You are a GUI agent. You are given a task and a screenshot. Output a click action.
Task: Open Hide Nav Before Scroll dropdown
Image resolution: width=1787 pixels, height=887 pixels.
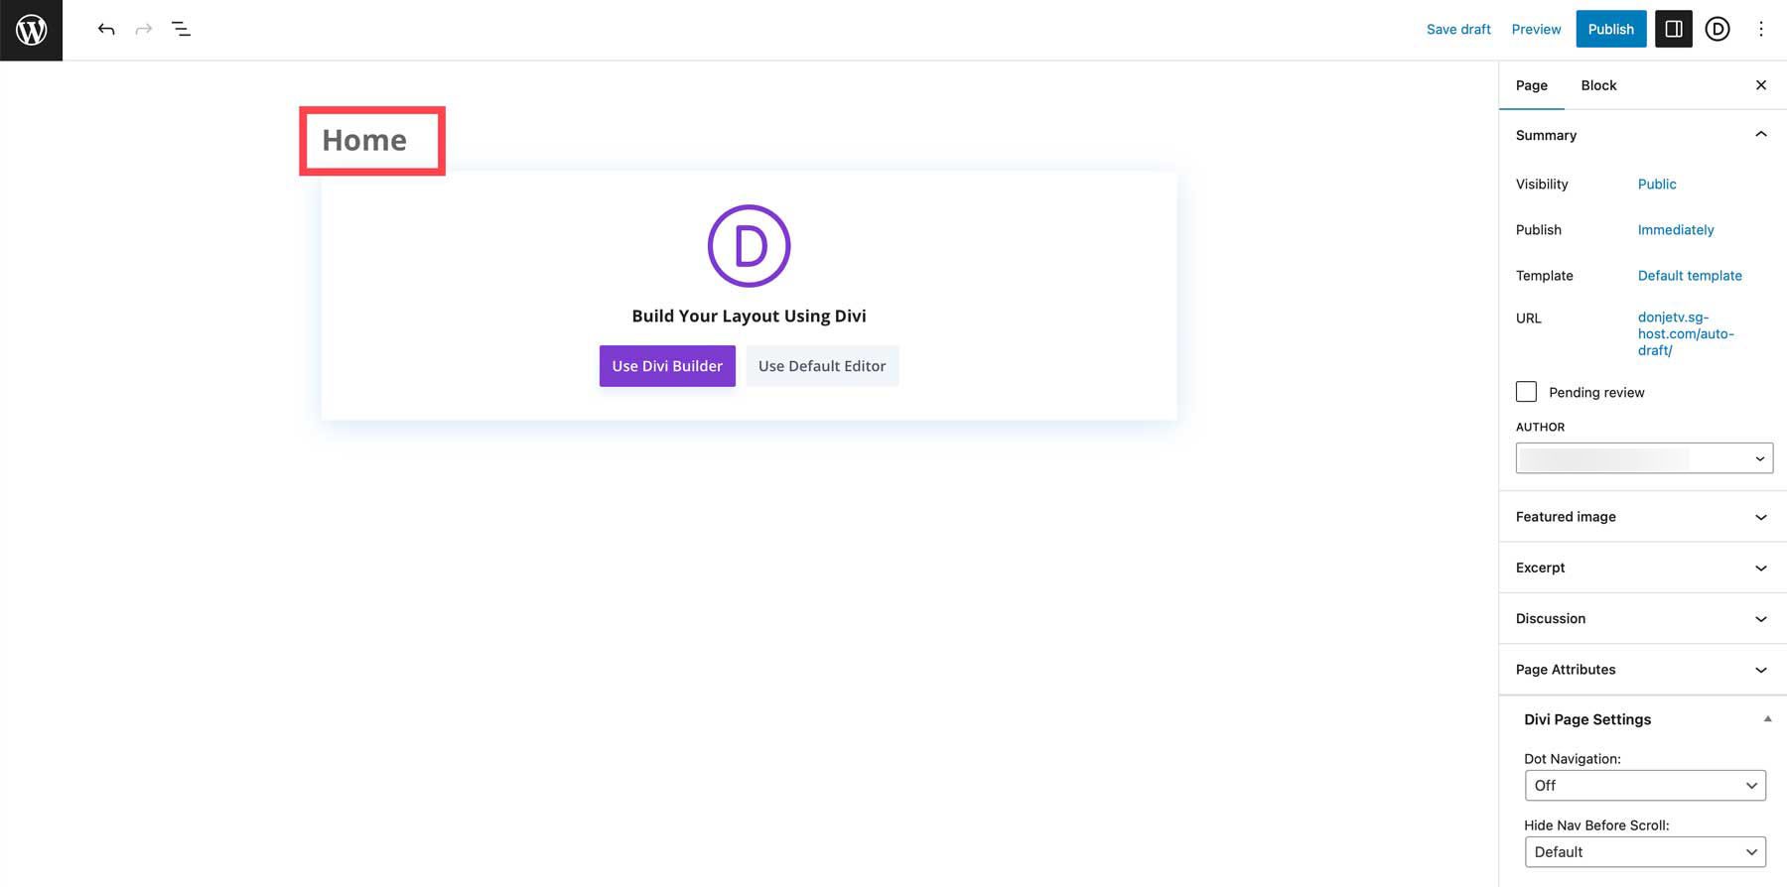pyautogui.click(x=1645, y=852)
